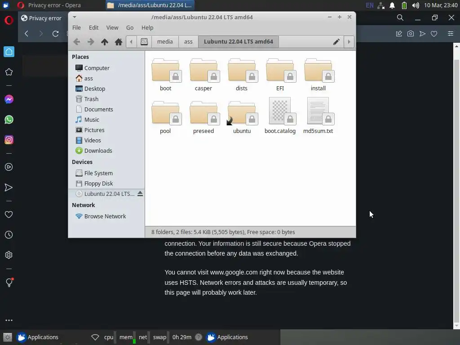Open Opera bookmarks star sidebar icon
Image resolution: width=460 pixels, height=345 pixels.
pyautogui.click(x=9, y=72)
